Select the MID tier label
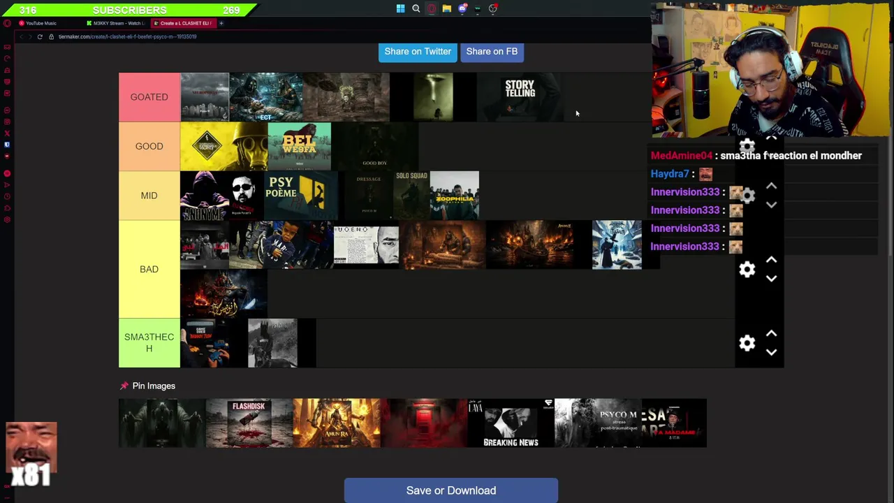This screenshot has width=894, height=503. pyautogui.click(x=149, y=196)
